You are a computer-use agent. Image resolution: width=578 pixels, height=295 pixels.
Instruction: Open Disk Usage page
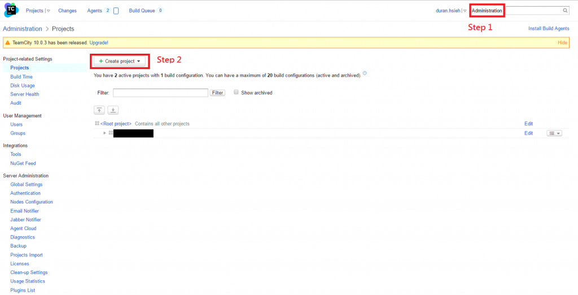pyautogui.click(x=23, y=86)
